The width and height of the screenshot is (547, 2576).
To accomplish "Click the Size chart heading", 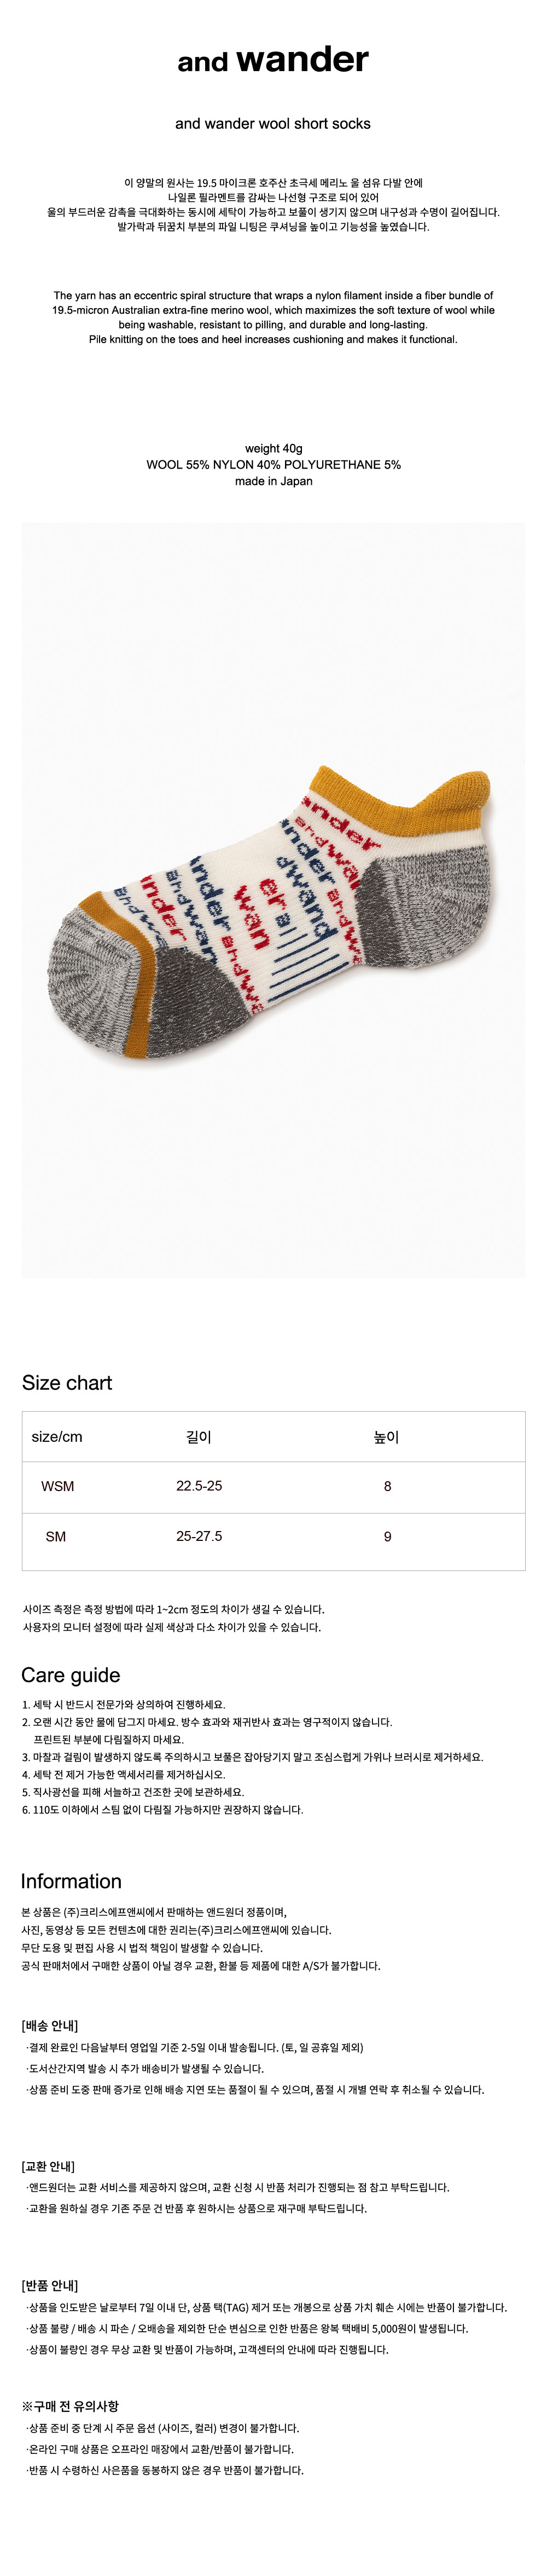I will (67, 1383).
